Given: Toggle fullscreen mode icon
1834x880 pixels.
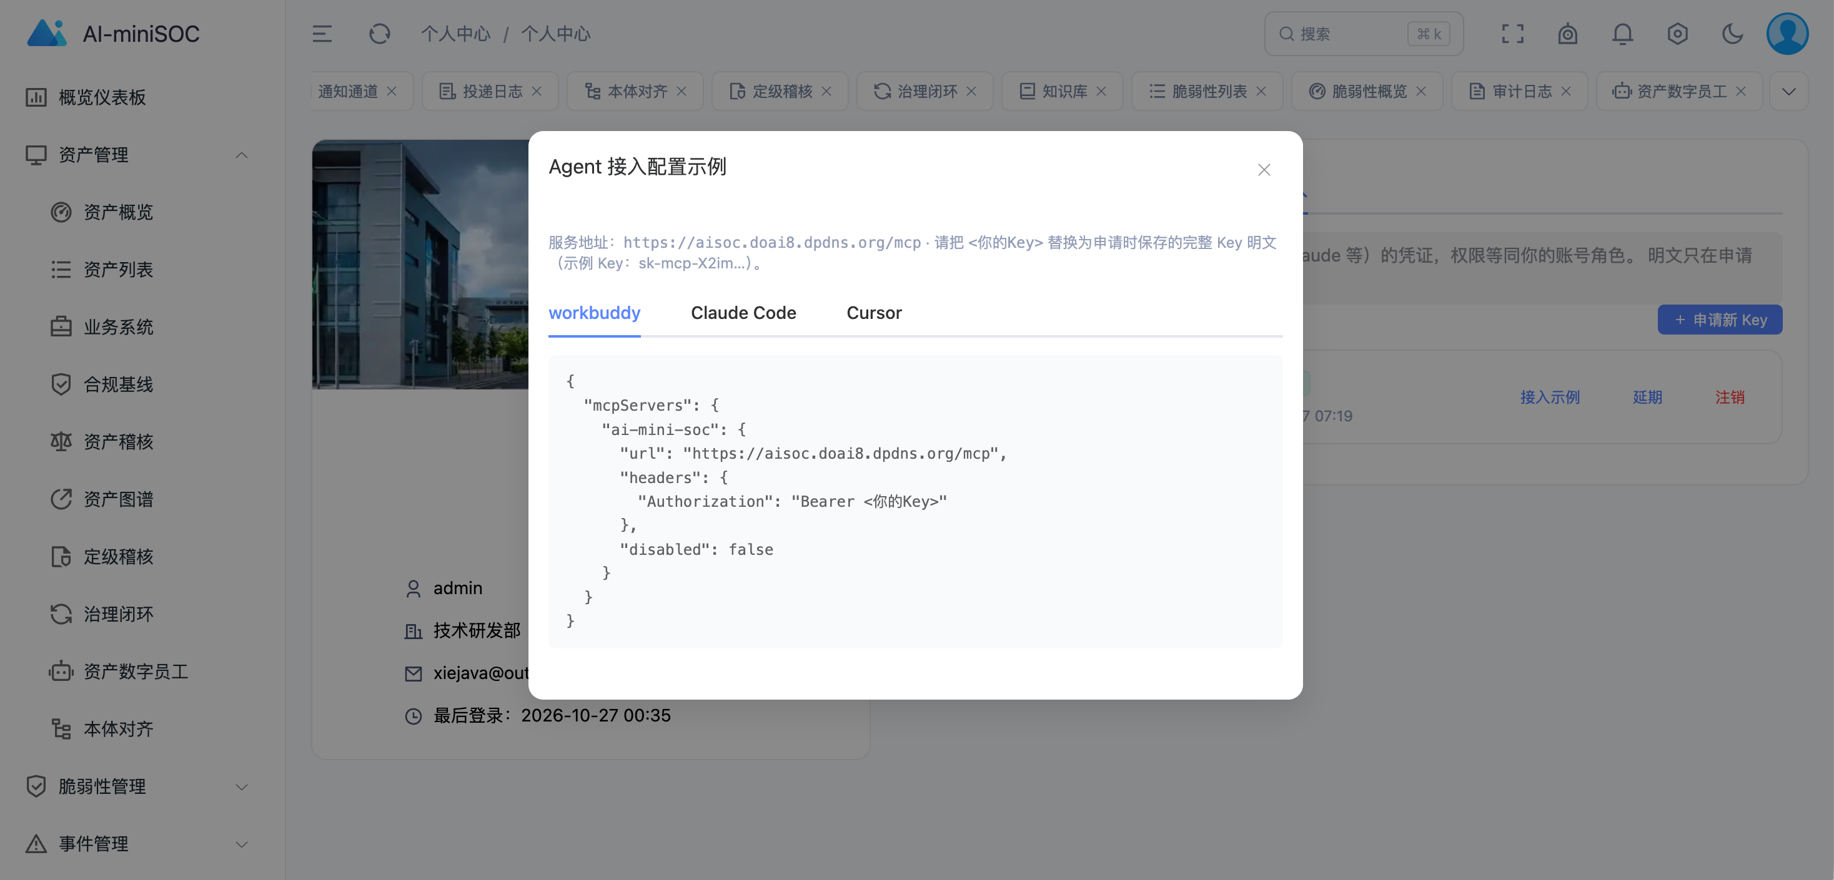Looking at the screenshot, I should tap(1512, 34).
